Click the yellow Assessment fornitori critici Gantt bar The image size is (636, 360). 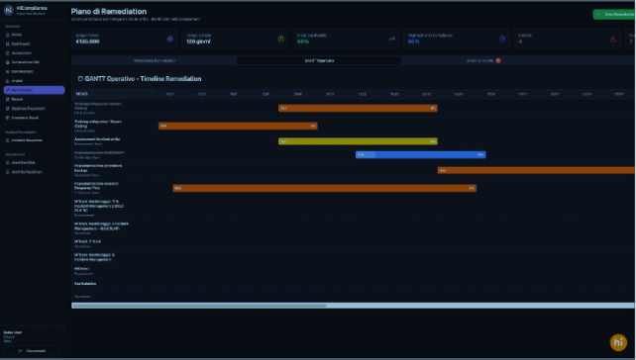[358, 141]
